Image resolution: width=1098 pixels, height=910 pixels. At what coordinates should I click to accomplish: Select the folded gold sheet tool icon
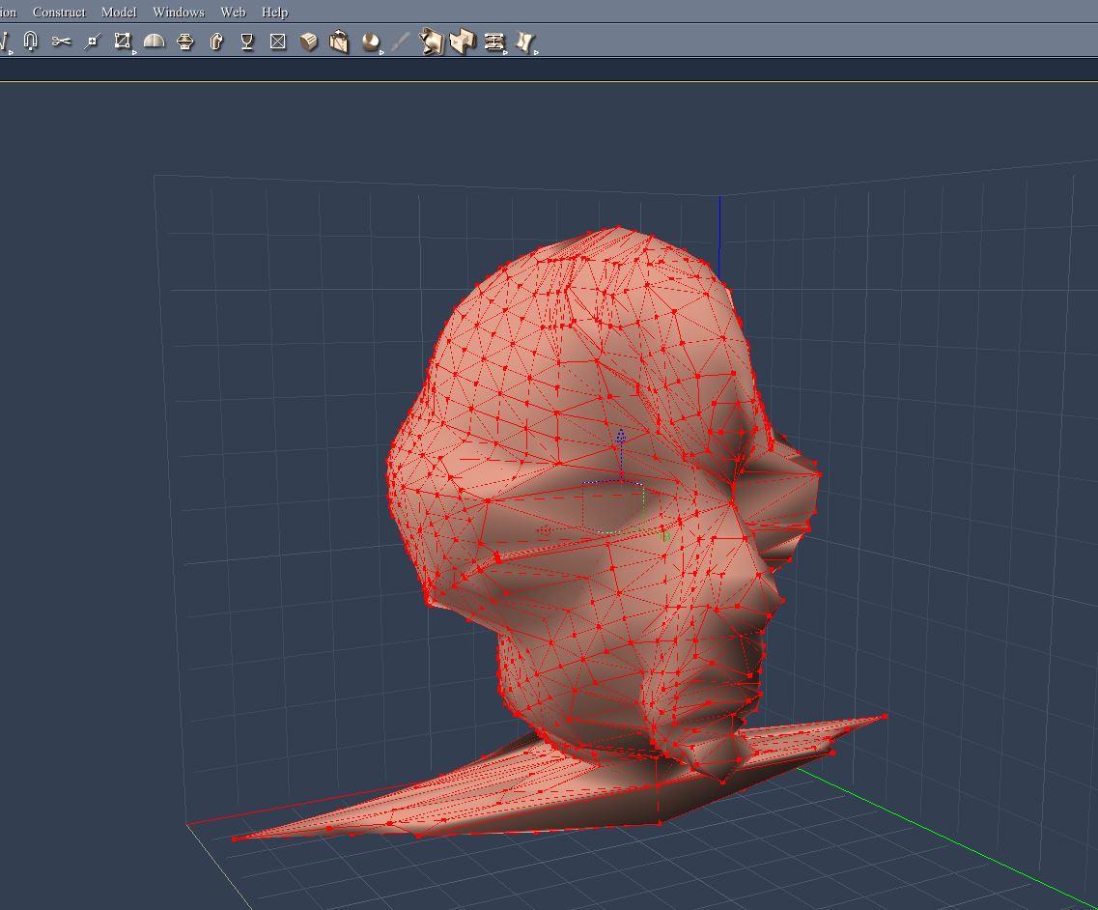432,43
